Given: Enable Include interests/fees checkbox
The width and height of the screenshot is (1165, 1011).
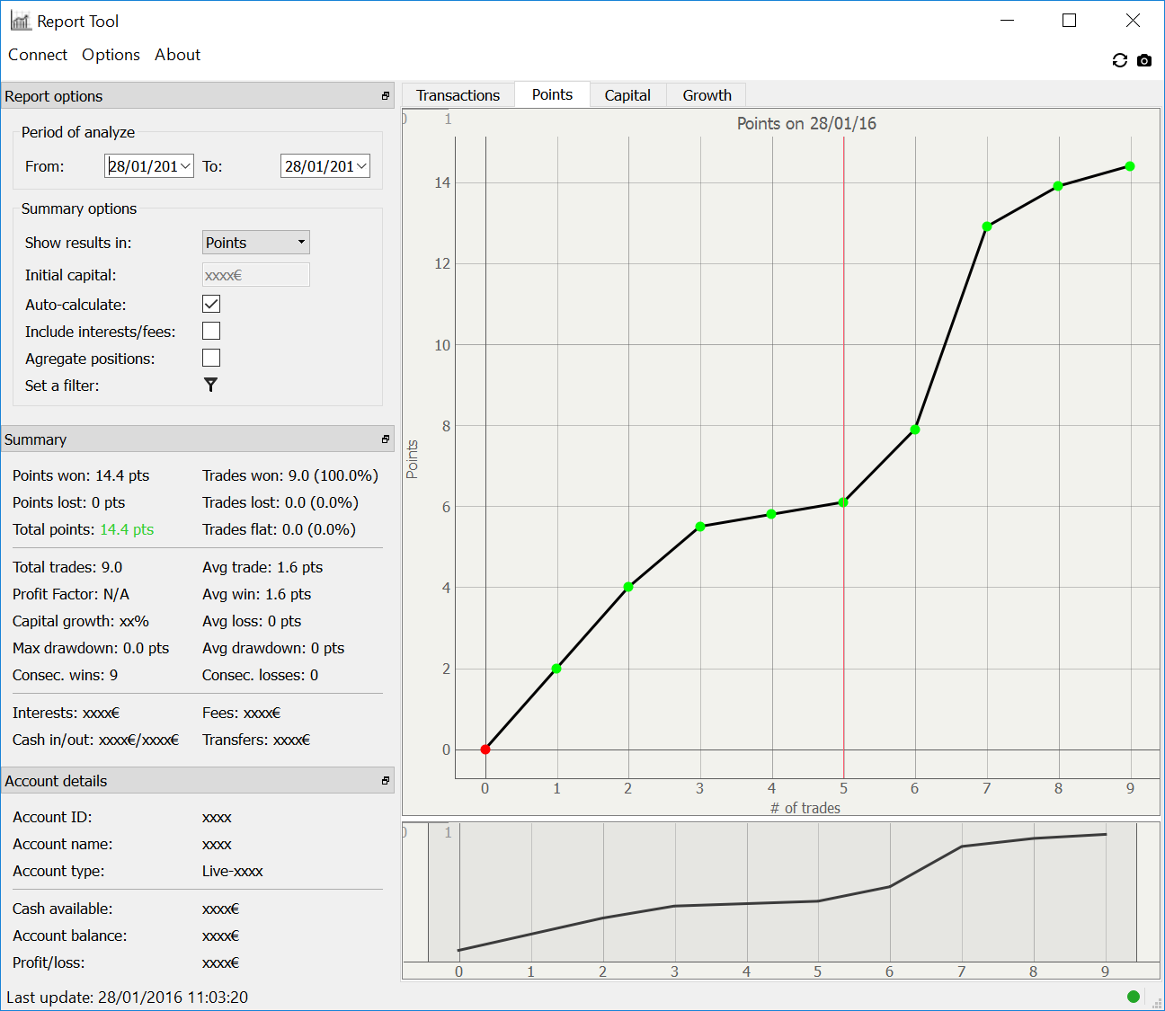Looking at the screenshot, I should (211, 332).
